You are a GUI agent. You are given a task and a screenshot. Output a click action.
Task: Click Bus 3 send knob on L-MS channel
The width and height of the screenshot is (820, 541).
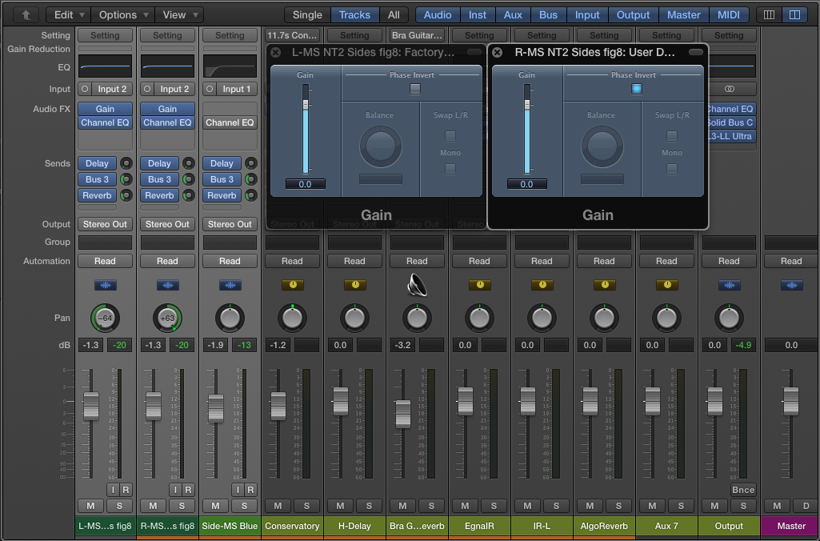click(x=126, y=179)
